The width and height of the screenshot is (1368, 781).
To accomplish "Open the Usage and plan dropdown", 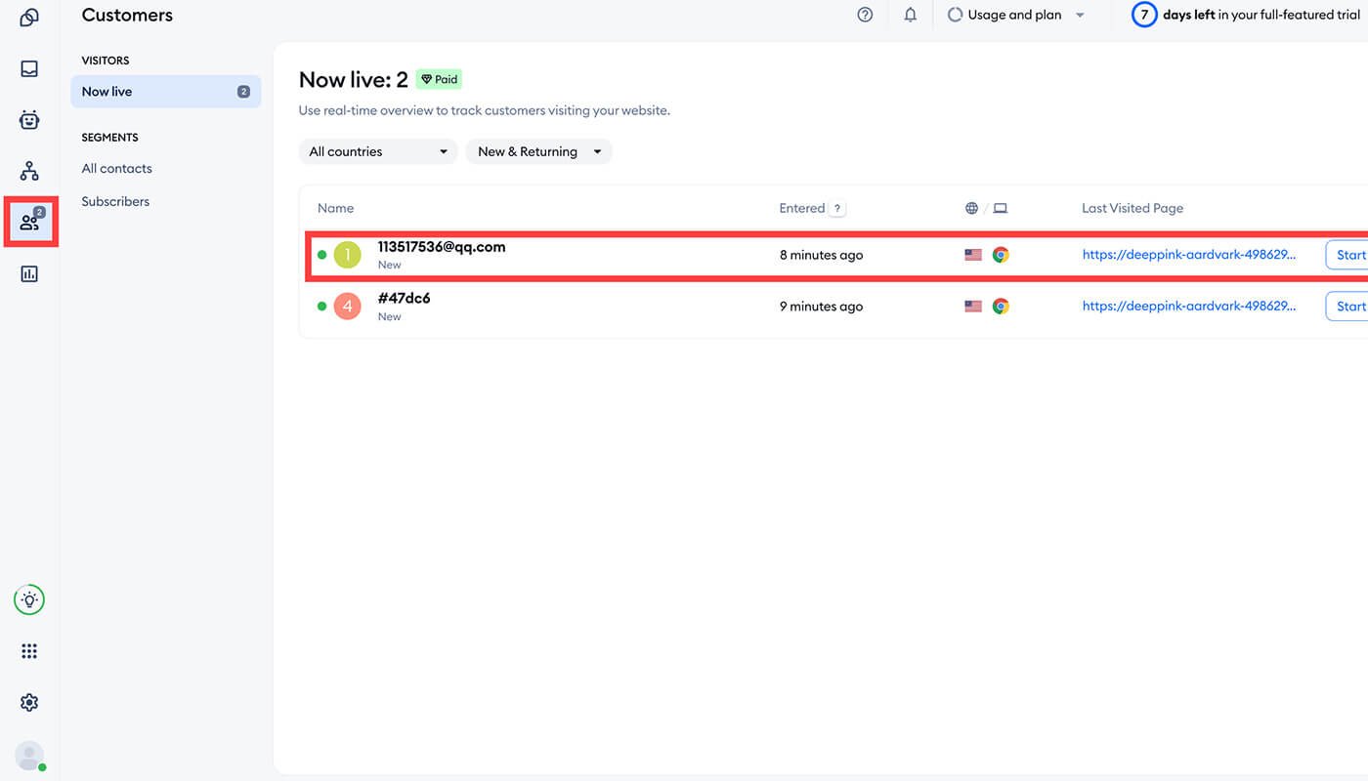I will (1016, 15).
